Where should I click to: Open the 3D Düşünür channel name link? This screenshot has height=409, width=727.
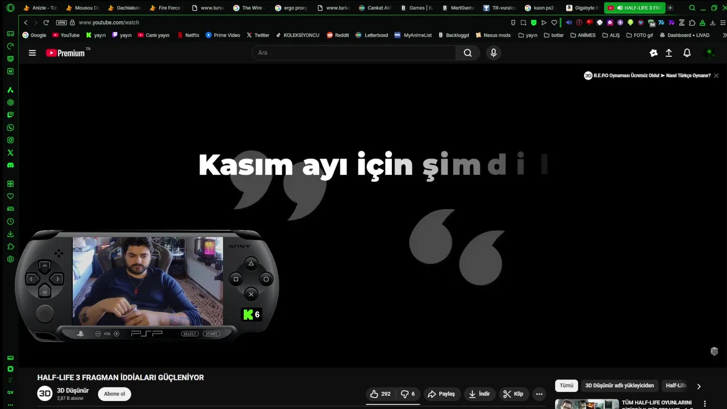click(73, 391)
